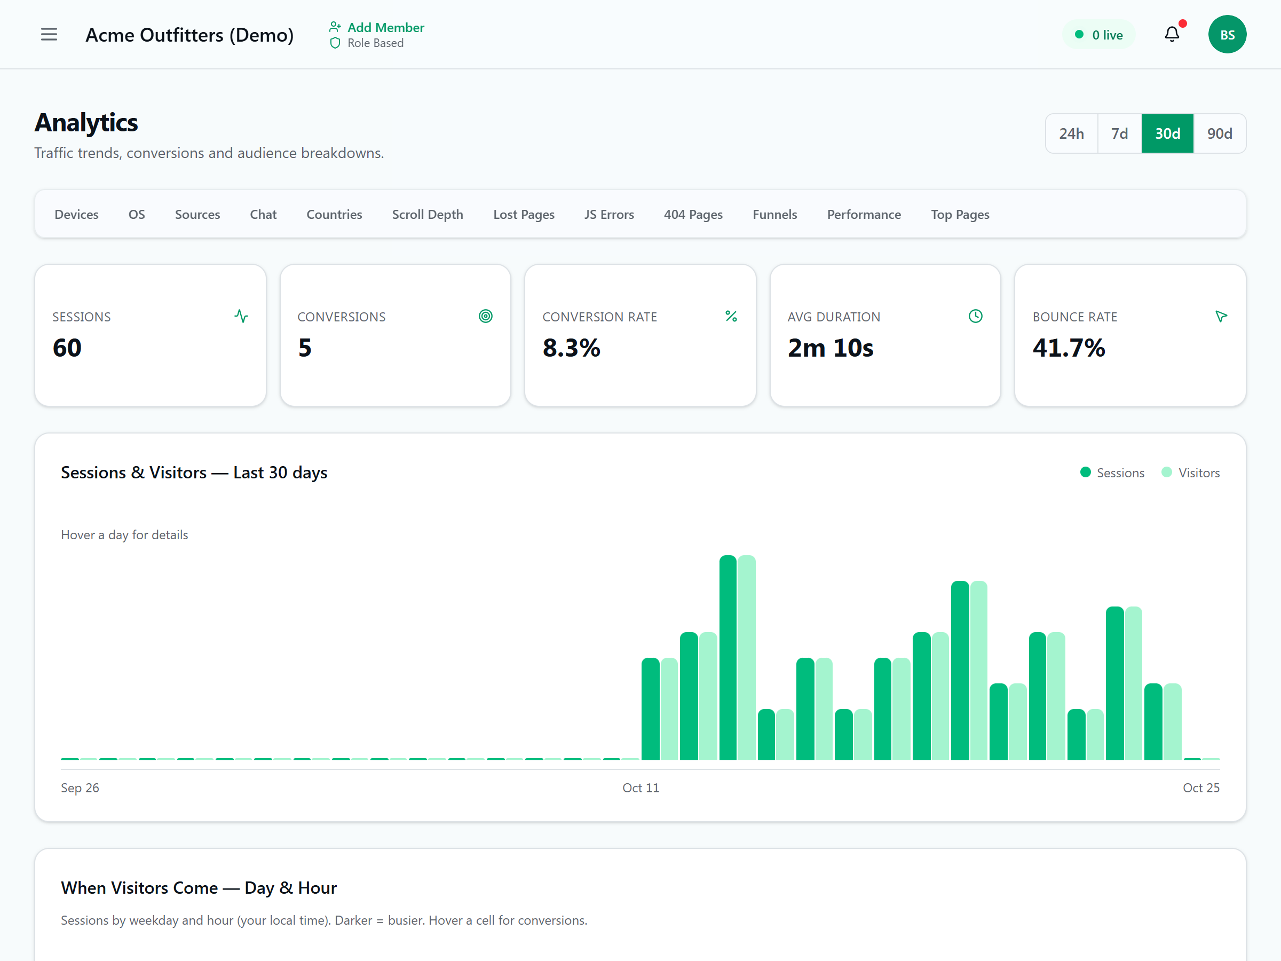Click the Acme Outfitters (Demo) title
The image size is (1281, 961).
[189, 35]
